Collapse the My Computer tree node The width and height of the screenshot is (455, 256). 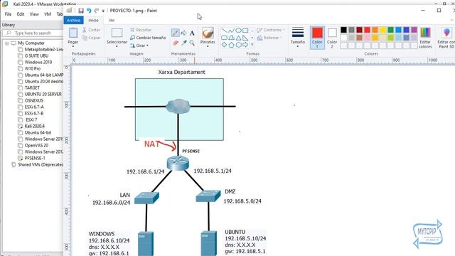click(6, 43)
